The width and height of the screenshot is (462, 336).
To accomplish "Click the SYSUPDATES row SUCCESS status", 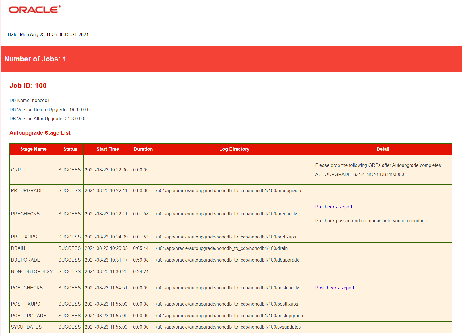I will 69,327.
